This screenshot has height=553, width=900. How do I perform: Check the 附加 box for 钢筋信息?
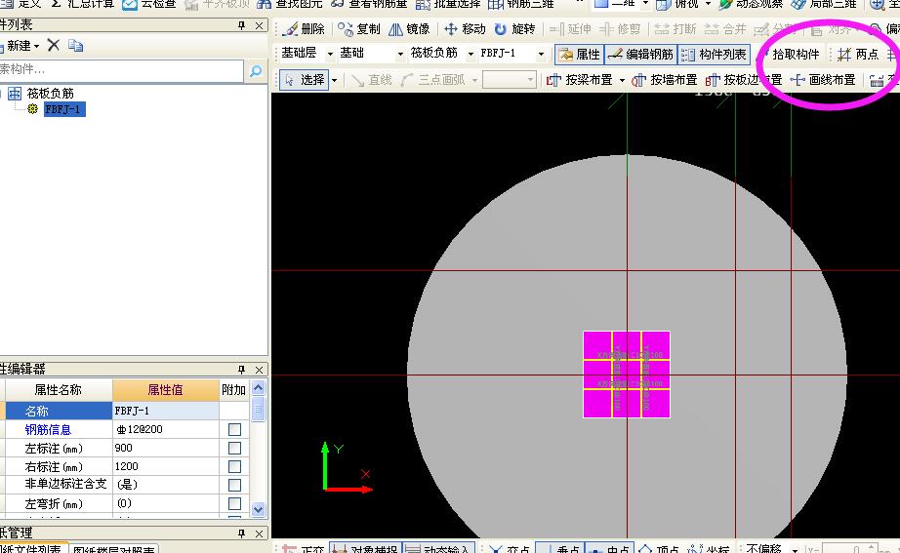click(x=234, y=430)
